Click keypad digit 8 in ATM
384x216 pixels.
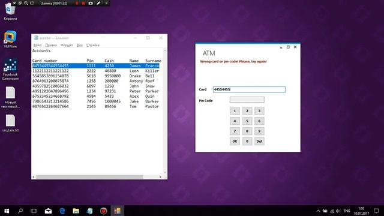pyautogui.click(x=247, y=131)
